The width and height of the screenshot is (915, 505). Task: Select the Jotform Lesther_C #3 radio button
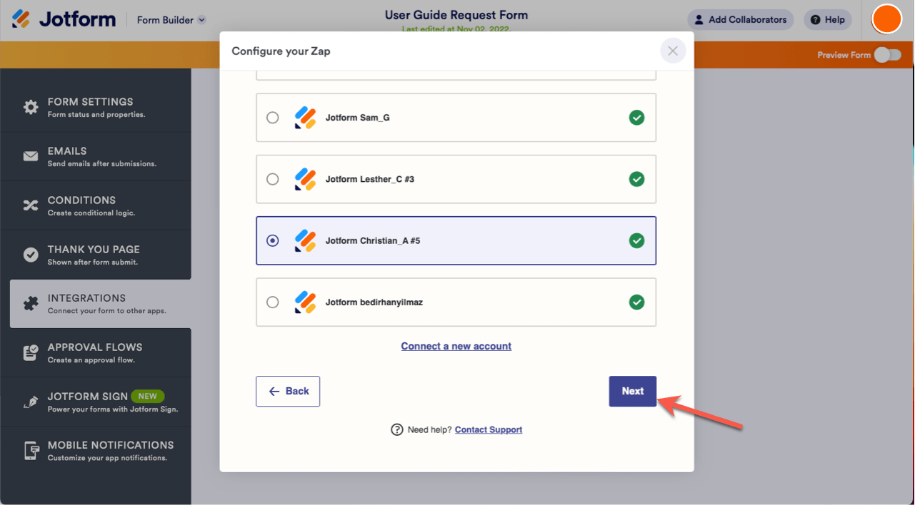tap(273, 179)
